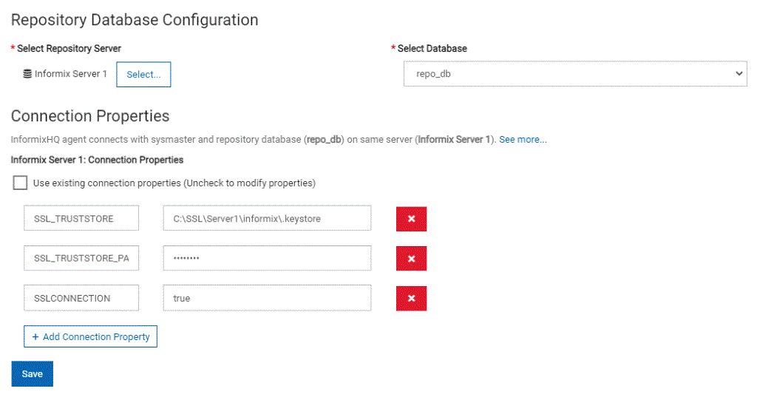757x397 pixels.
Task: Click the Informix Server 1 database icon
Action: (x=27, y=74)
